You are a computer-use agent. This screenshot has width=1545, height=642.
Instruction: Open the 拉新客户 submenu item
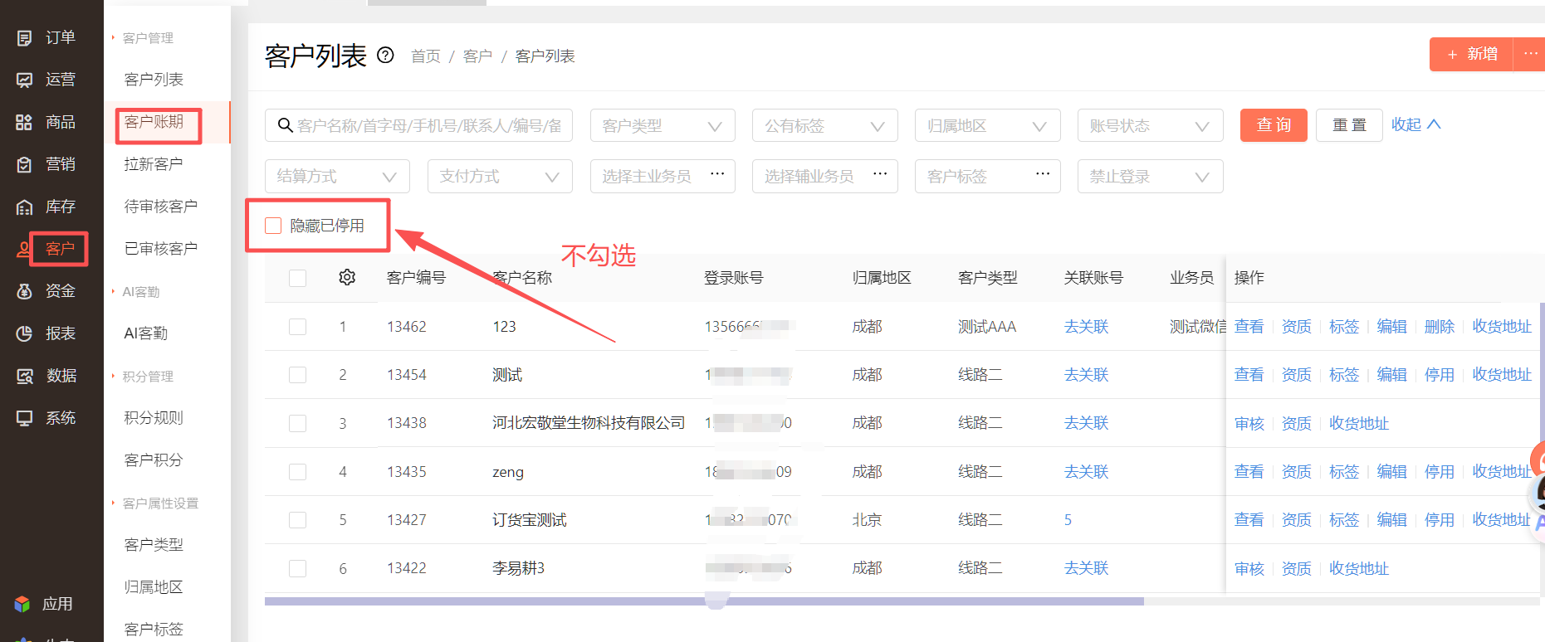pyautogui.click(x=154, y=164)
